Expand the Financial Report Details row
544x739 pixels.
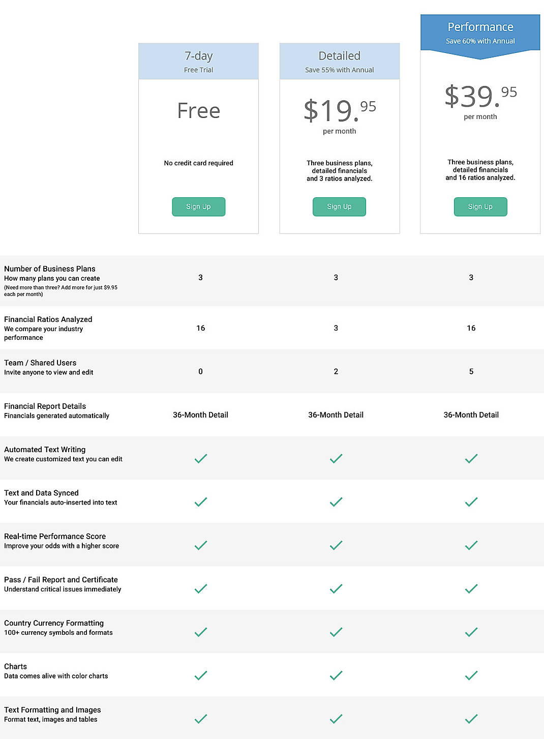coord(45,406)
